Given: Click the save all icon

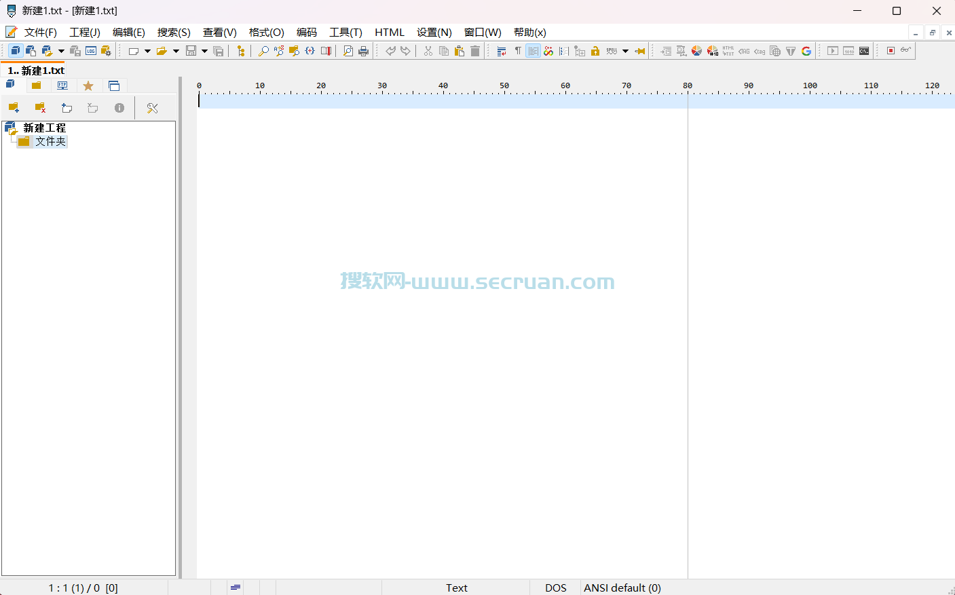Looking at the screenshot, I should tap(219, 51).
